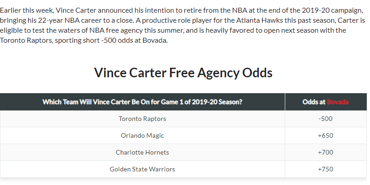Select the Orlando Magic table cell
This screenshot has height=185, width=370.
pyautogui.click(x=142, y=135)
